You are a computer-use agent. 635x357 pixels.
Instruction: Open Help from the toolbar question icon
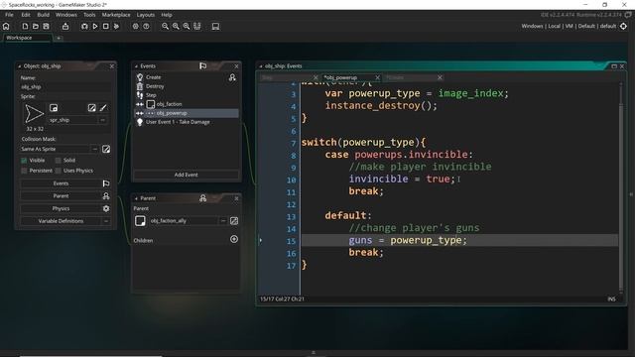[x=146, y=27]
